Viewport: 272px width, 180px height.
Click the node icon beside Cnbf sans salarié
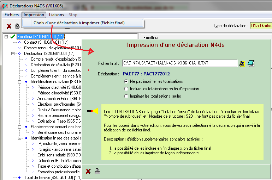(x=33, y=155)
